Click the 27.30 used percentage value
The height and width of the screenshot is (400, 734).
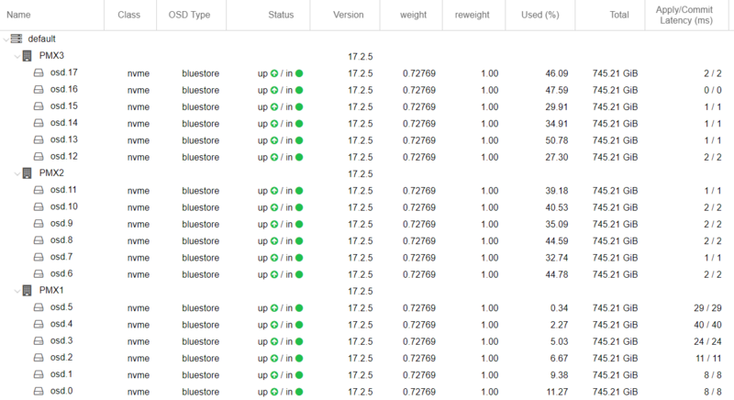point(557,158)
